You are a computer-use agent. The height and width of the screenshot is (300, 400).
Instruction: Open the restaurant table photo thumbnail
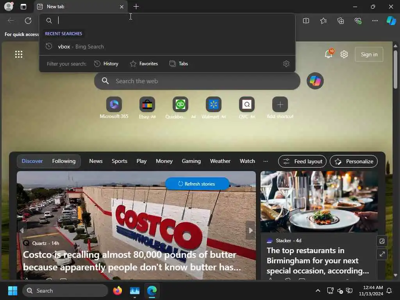click(x=319, y=202)
